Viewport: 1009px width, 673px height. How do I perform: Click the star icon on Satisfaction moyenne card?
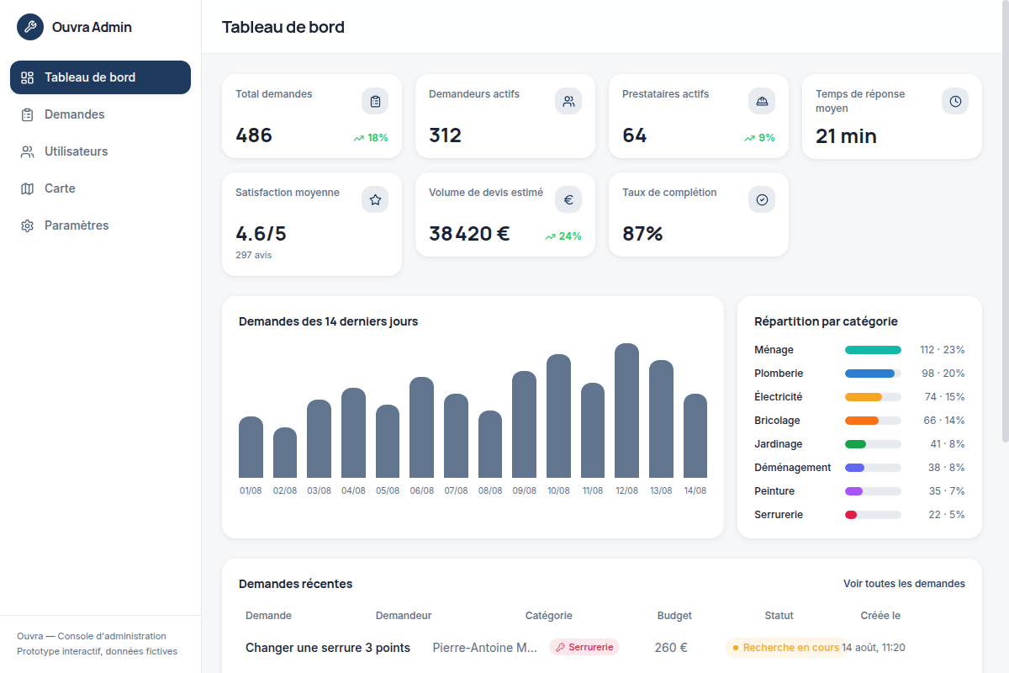[x=375, y=199]
